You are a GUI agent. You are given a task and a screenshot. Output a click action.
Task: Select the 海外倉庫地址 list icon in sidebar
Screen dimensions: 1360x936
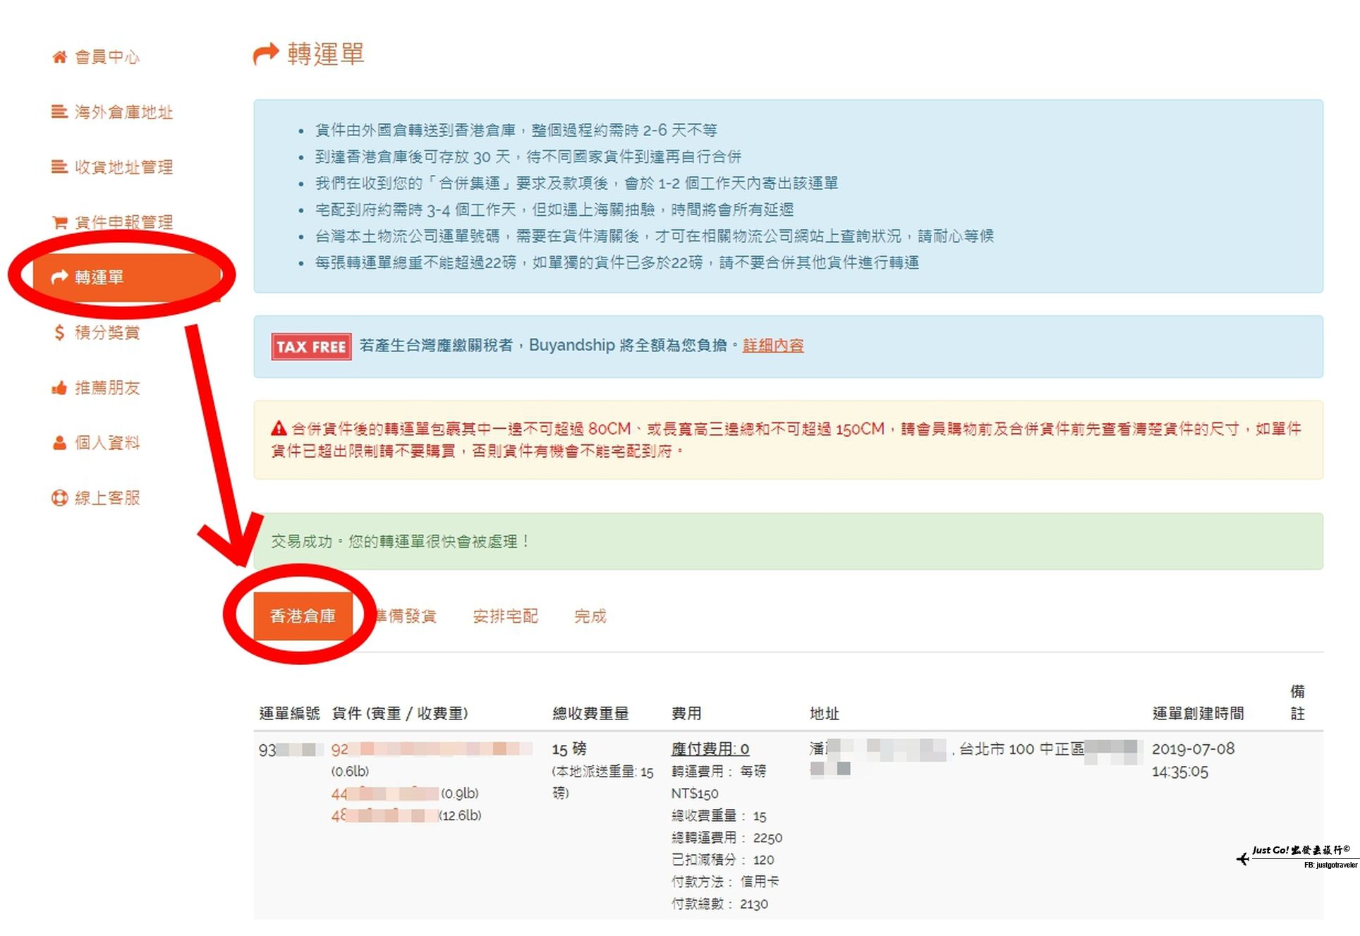59,112
